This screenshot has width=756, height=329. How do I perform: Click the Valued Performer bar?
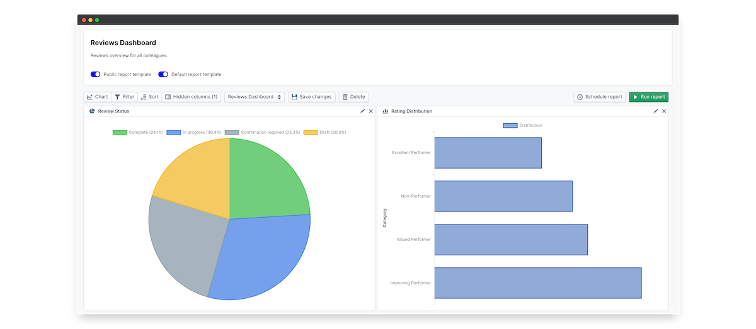tap(511, 240)
